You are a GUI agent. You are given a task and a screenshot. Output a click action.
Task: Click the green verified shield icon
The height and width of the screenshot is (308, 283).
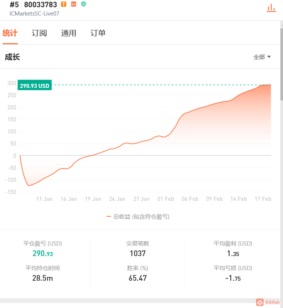pyautogui.click(x=83, y=4)
